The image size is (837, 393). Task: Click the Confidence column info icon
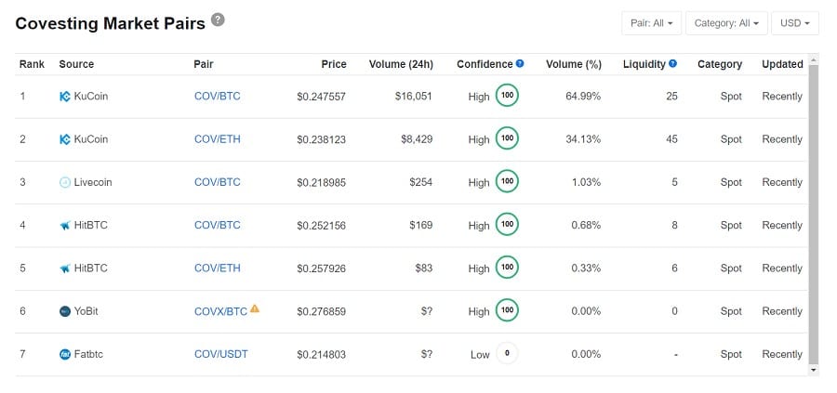[x=520, y=64]
